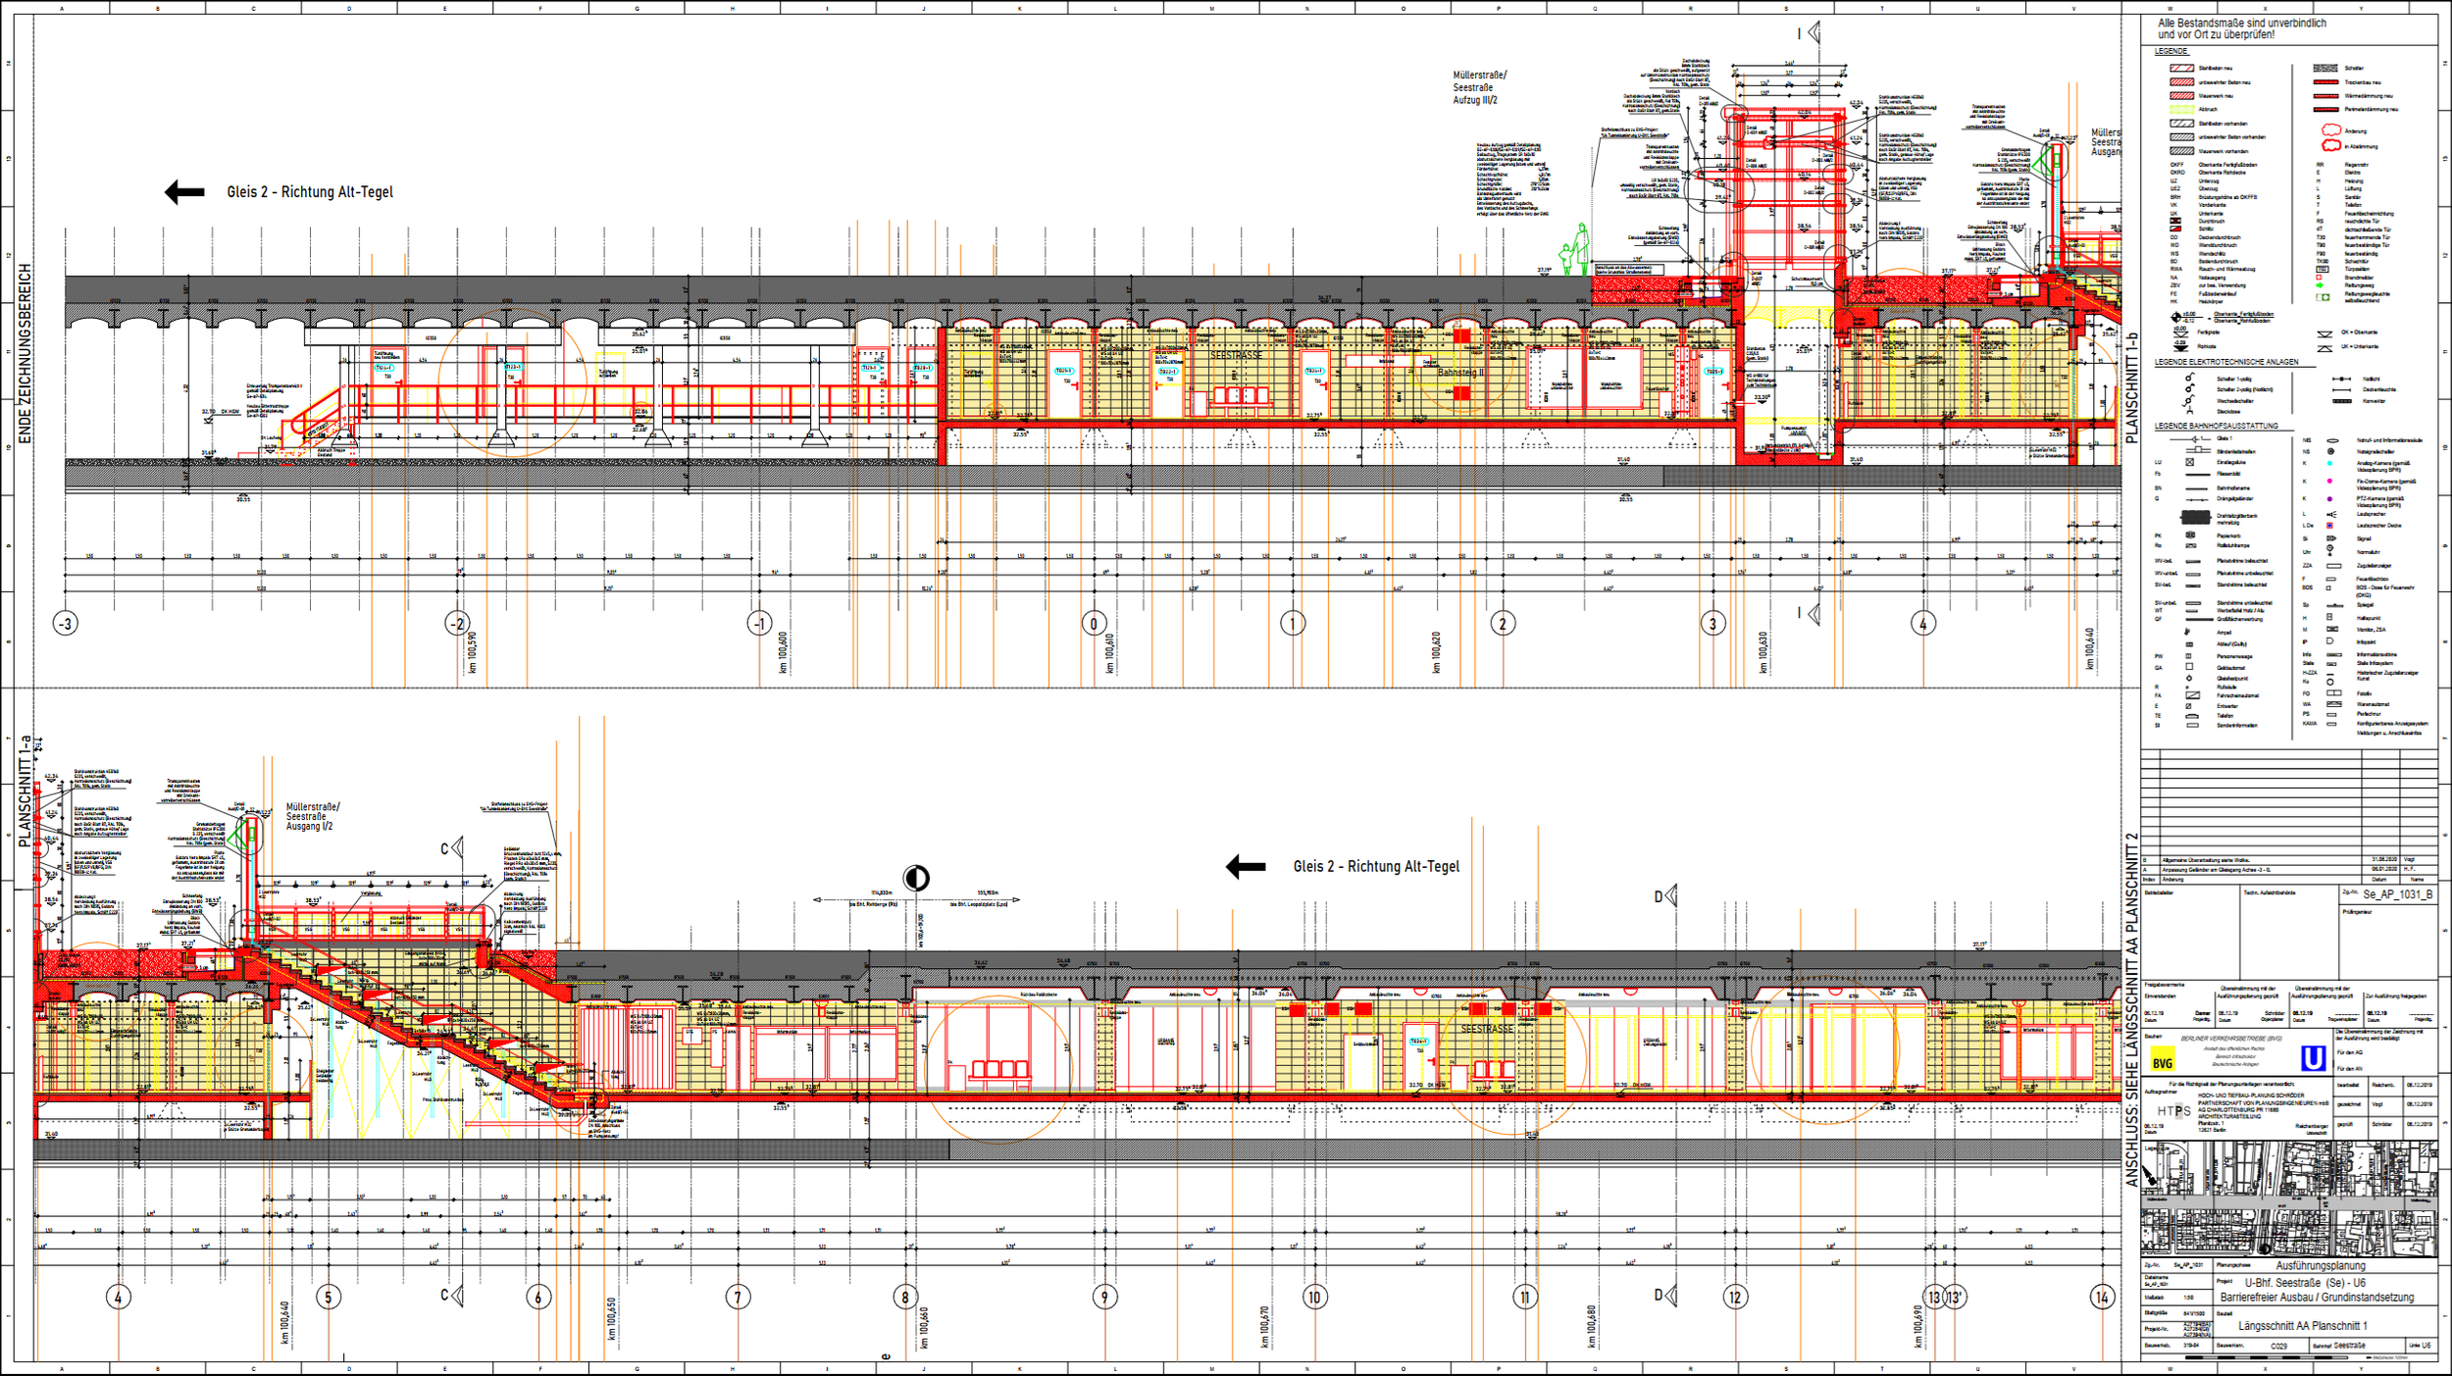This screenshot has height=1376, width=2452.
Task: Select axis marker 7
Action: point(739,1298)
